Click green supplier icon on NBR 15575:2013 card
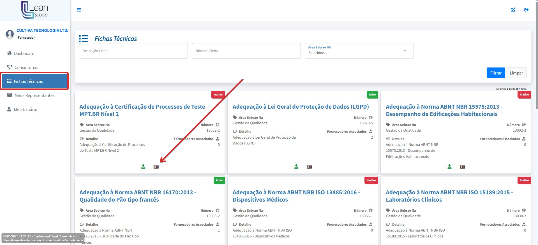The height and width of the screenshot is (245, 538). click(x=449, y=167)
